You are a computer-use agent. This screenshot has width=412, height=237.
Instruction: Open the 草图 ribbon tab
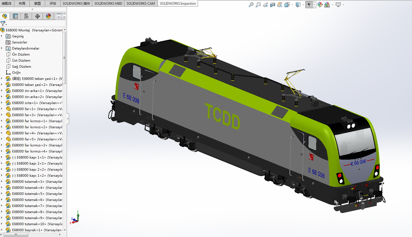point(37,3)
